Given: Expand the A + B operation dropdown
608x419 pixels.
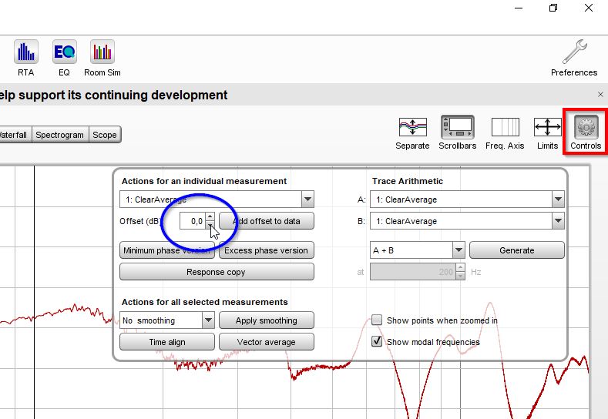Looking at the screenshot, I should (459, 250).
